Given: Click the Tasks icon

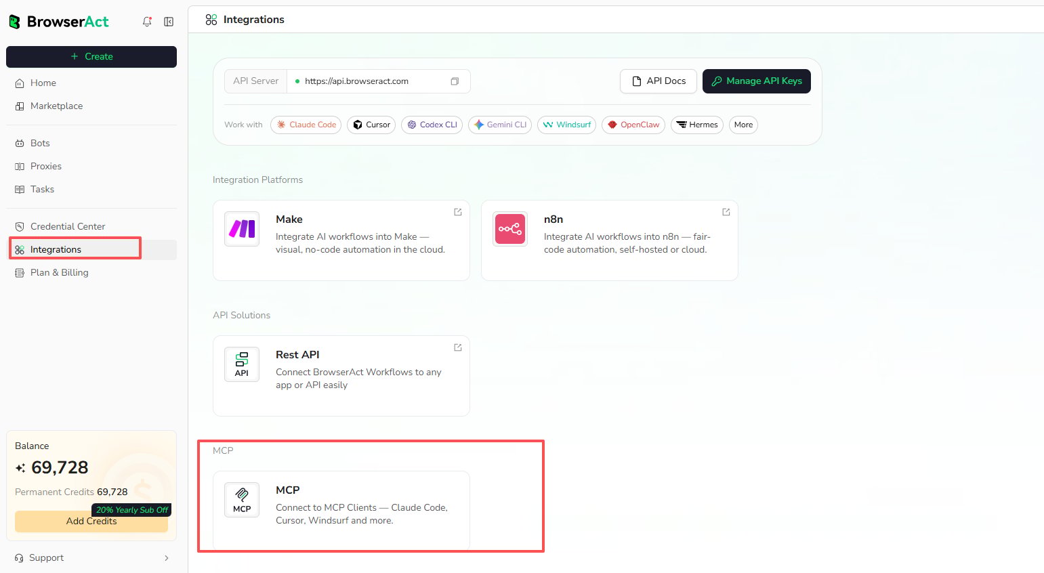Looking at the screenshot, I should pos(20,189).
